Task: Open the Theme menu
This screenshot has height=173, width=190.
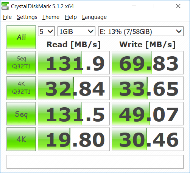Action: [51, 17]
